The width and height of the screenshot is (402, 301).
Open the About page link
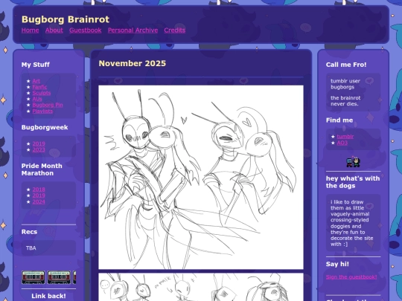tap(54, 30)
